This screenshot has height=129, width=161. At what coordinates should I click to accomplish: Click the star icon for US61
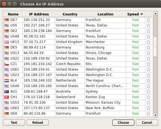148,70
